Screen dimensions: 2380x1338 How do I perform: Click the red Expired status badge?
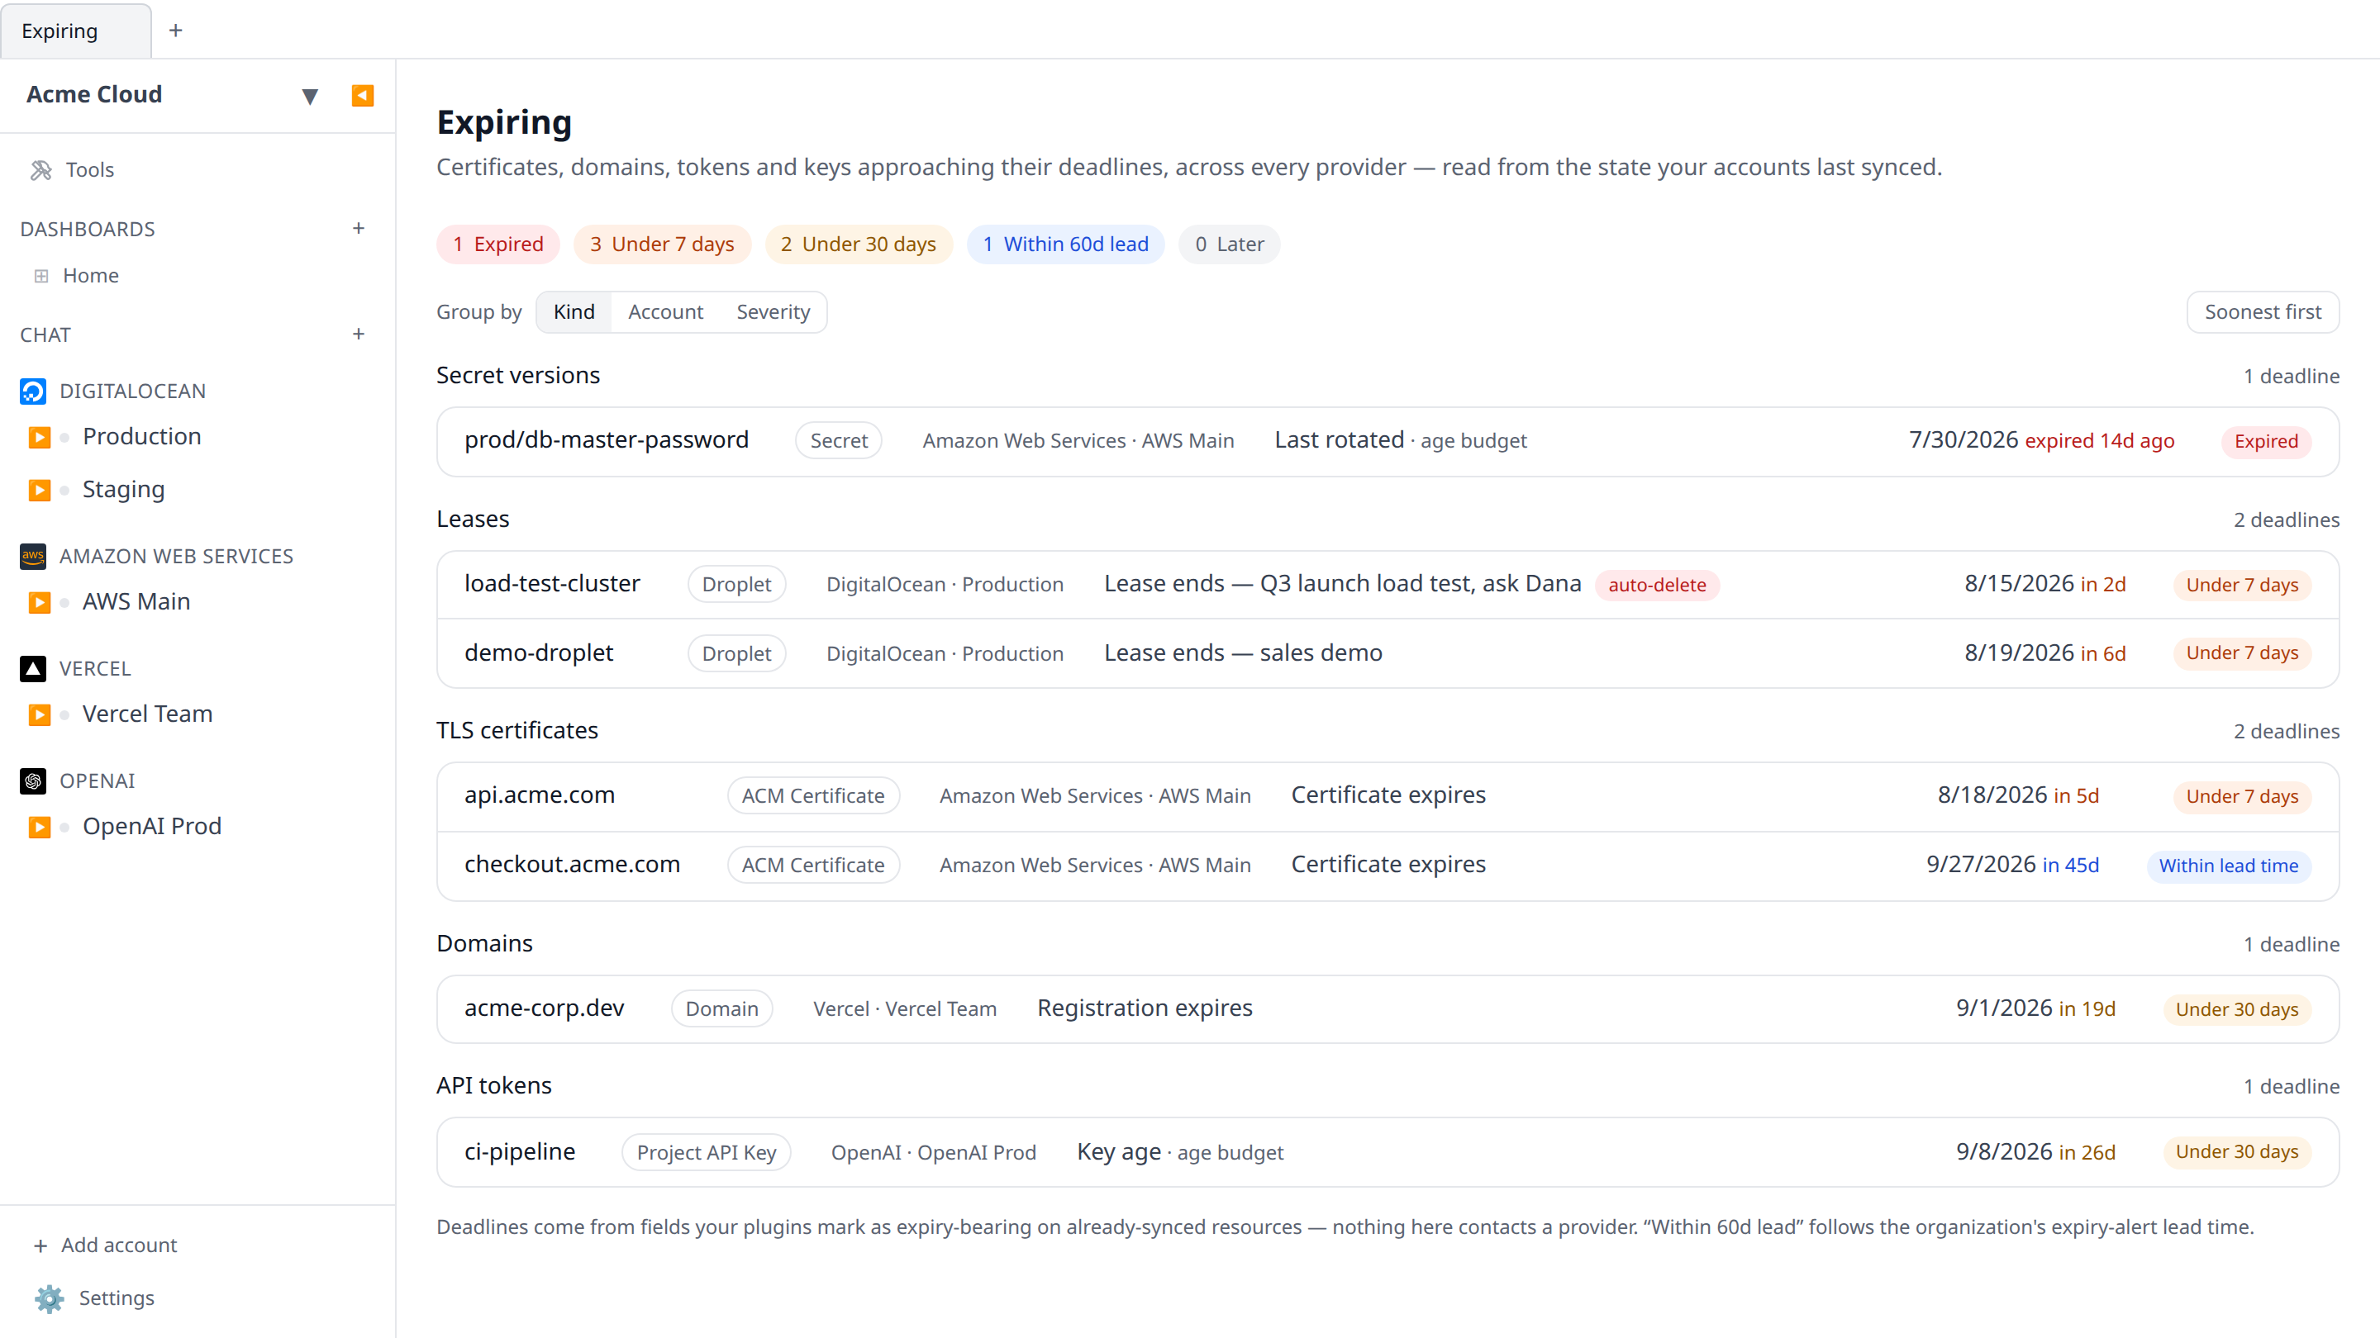(x=2266, y=441)
